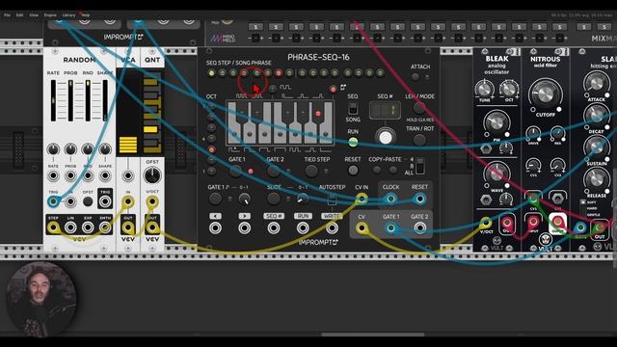Viewport: 617px width, 347px height.
Task: Click the Slap ATTACK knob
Action: pyautogui.click(x=596, y=84)
